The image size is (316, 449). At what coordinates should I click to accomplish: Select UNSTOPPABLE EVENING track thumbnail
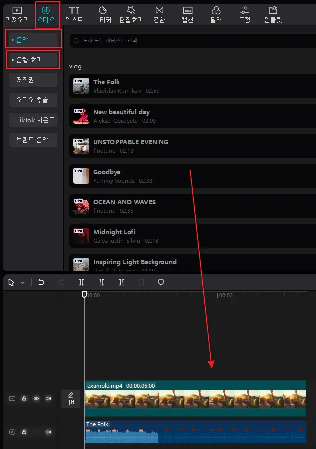coord(81,146)
